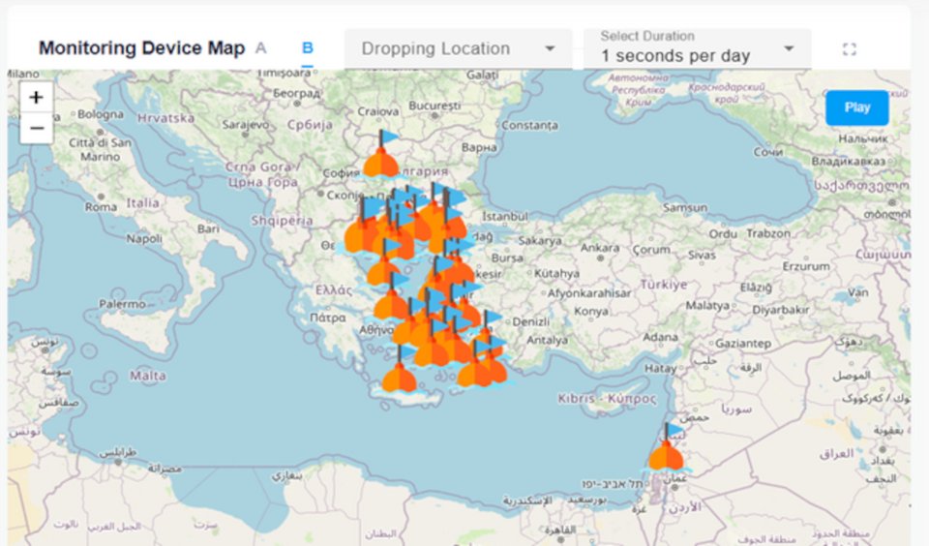Switch to tab A

(260, 48)
